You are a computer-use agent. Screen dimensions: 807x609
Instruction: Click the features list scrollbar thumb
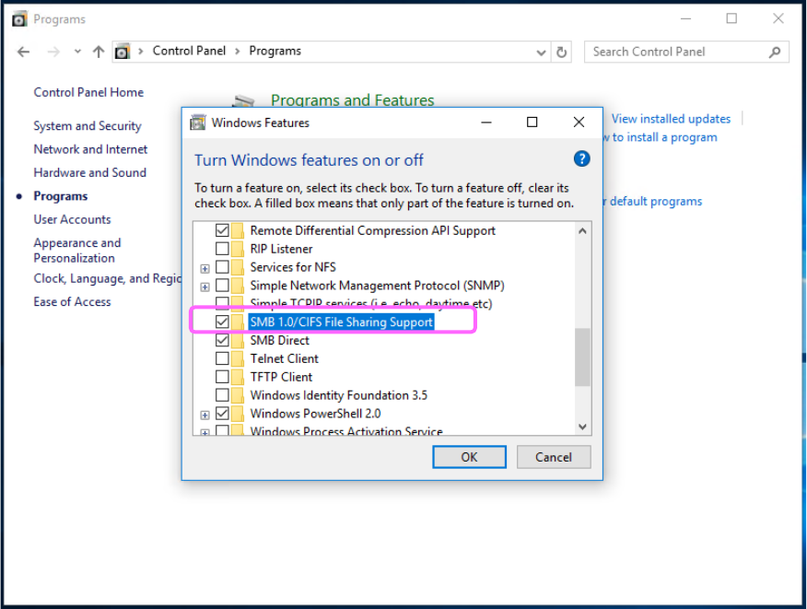582,357
